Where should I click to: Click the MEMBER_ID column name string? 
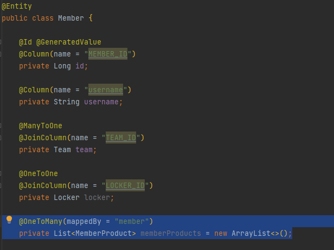(x=108, y=54)
